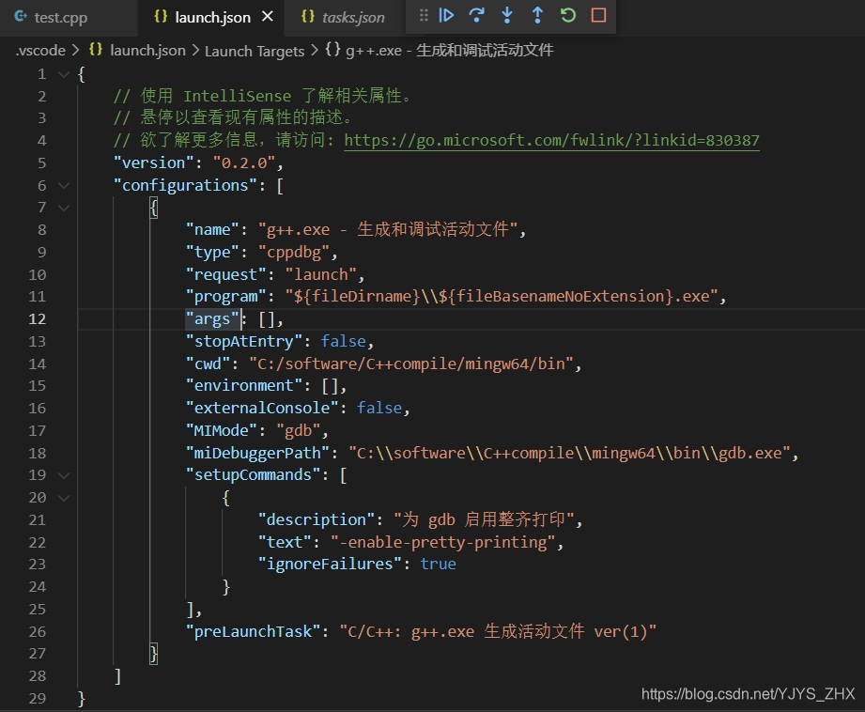This screenshot has width=865, height=712.
Task: Open the launch.json breadcrumb item
Action: click(147, 50)
